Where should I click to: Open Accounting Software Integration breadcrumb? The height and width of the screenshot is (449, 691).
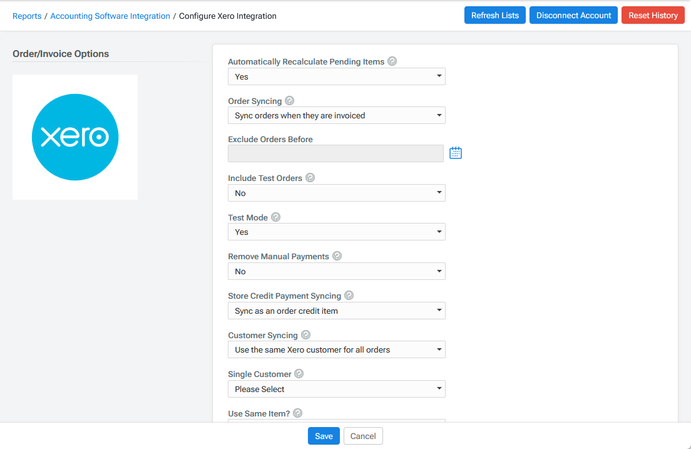pyautogui.click(x=110, y=16)
